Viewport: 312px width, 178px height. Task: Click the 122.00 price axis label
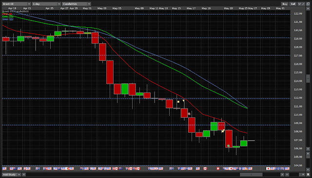(298, 14)
